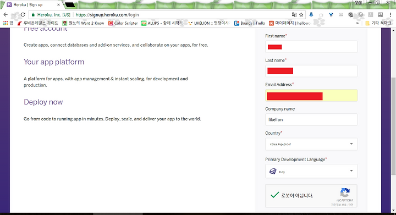
Task: Click the 'Deploy now' heading
Action: click(x=43, y=102)
